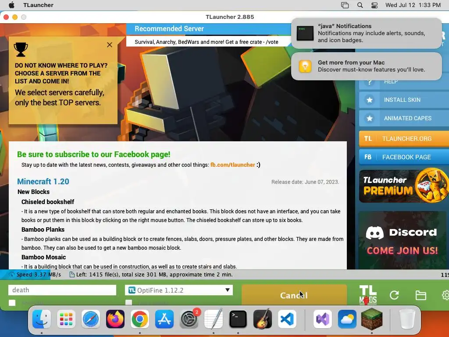Open Visual Studio Code from the Dock
Image resolution: width=449 pixels, height=337 pixels.
coord(287,319)
